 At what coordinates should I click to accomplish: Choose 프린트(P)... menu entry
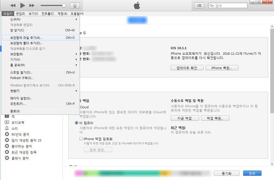pyautogui.click(x=41, y=104)
